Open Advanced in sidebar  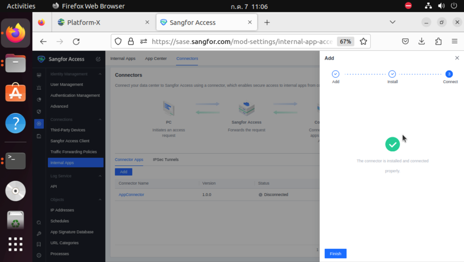pyautogui.click(x=59, y=106)
